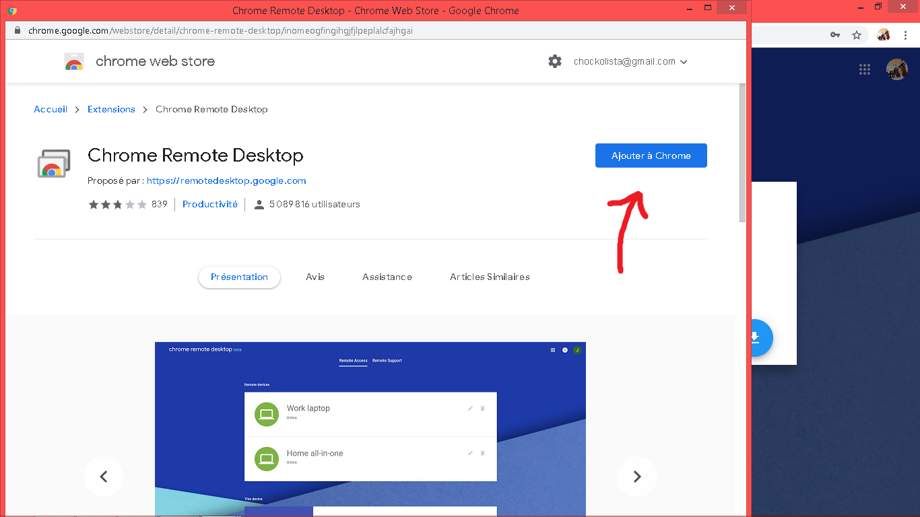Open the background Chrome three-dot menu

coord(906,35)
